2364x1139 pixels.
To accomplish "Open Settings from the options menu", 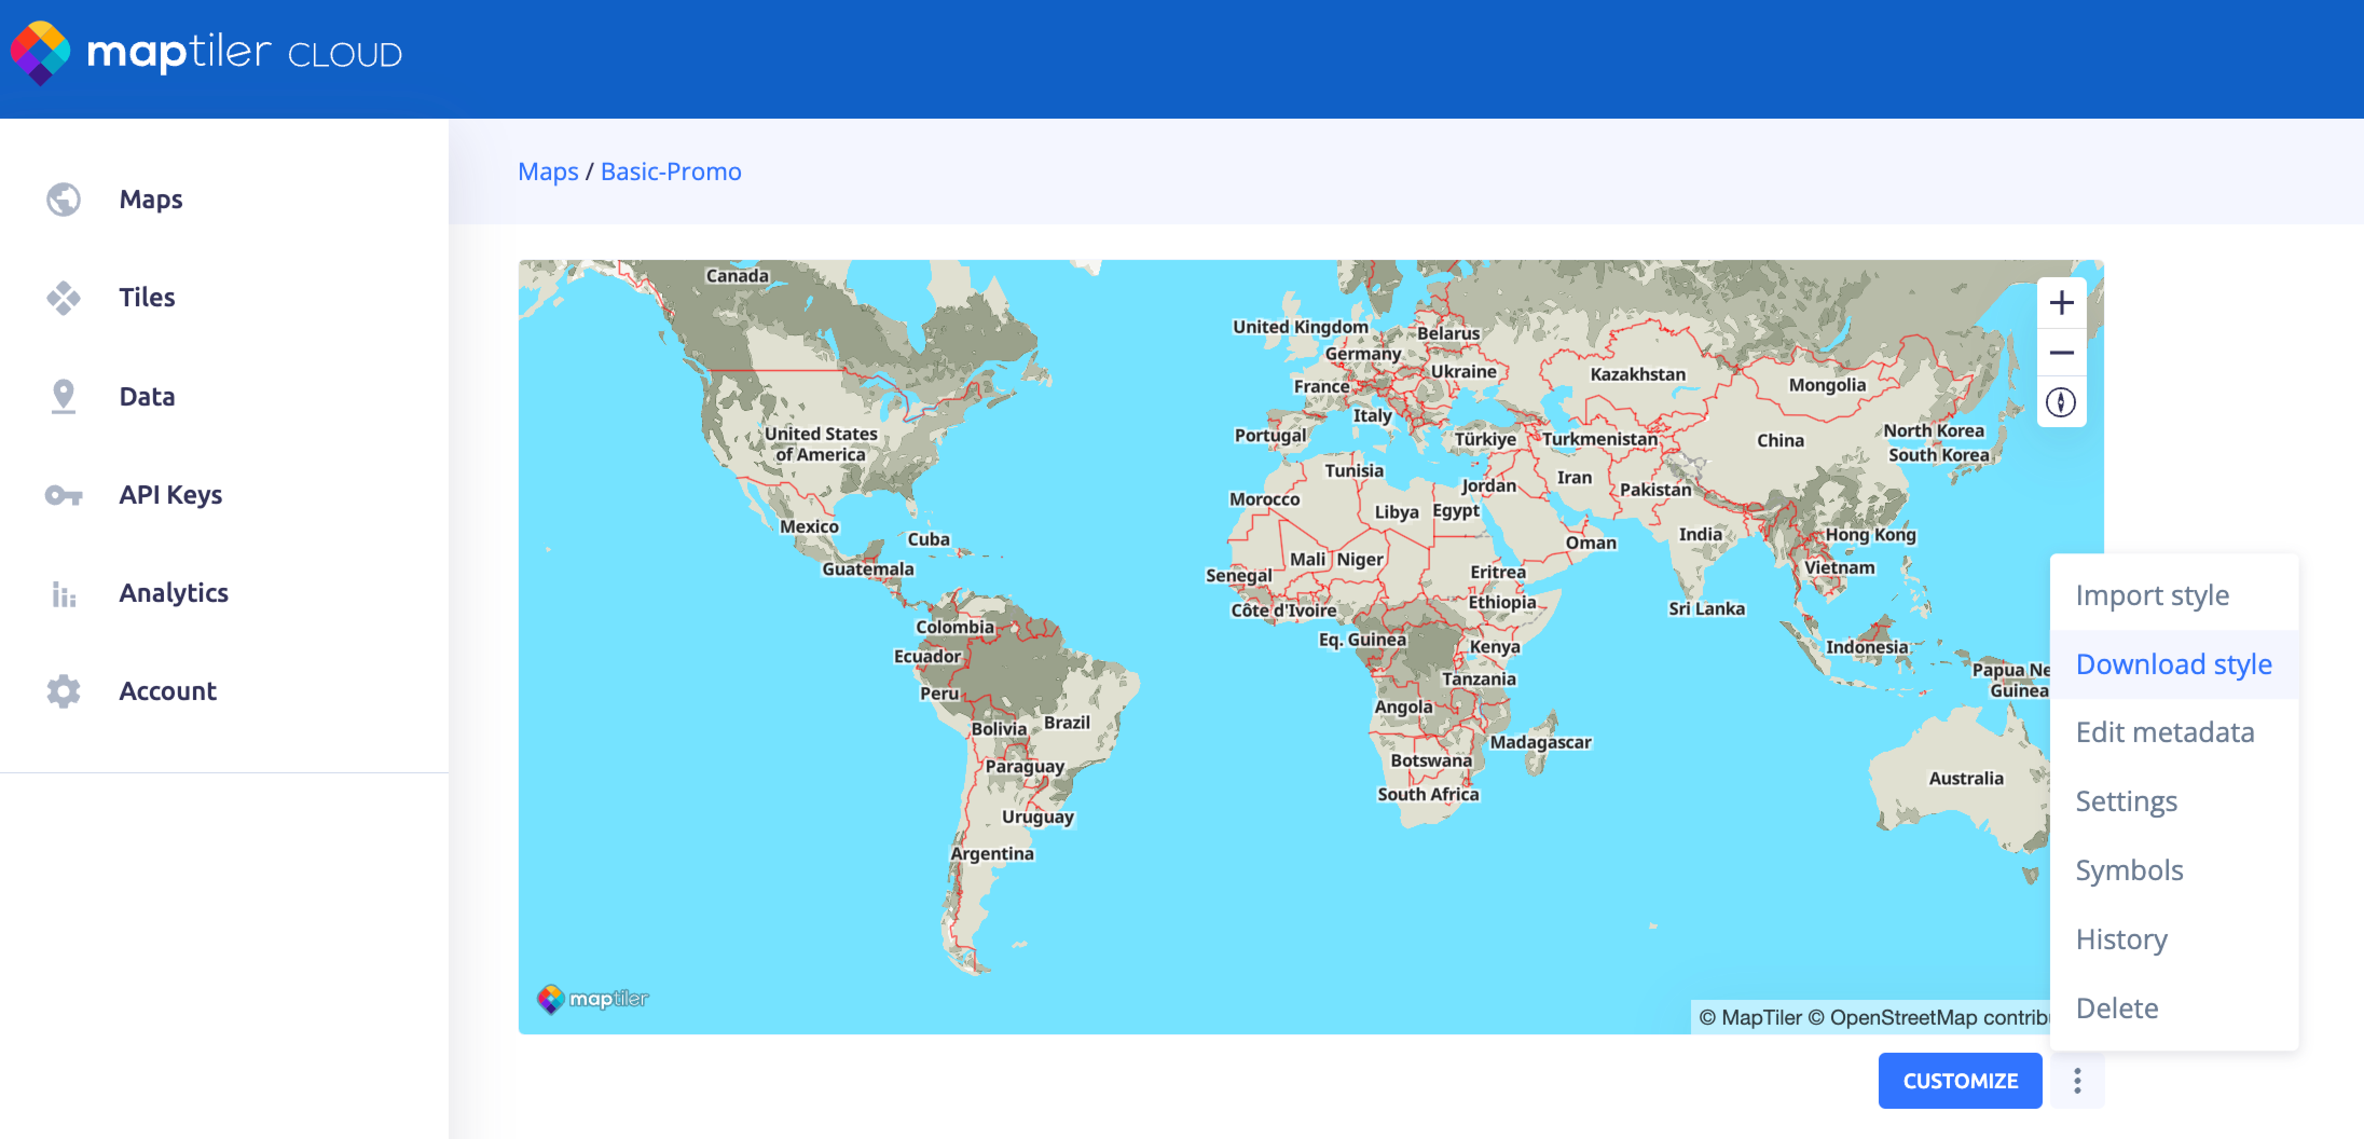I will point(2126,801).
